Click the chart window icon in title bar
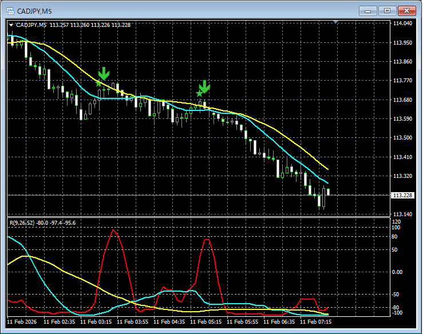 [x=10, y=10]
